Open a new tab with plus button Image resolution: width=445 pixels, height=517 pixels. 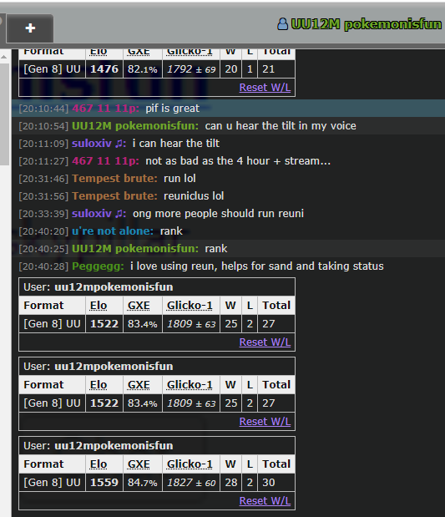[x=30, y=28]
